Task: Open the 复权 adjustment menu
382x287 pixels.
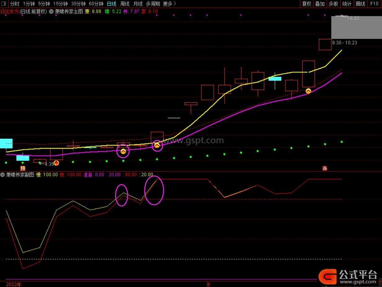Action: coord(307,4)
